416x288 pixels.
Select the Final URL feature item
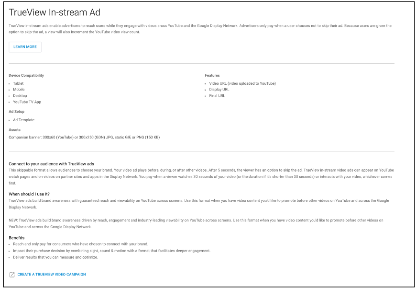(x=217, y=96)
